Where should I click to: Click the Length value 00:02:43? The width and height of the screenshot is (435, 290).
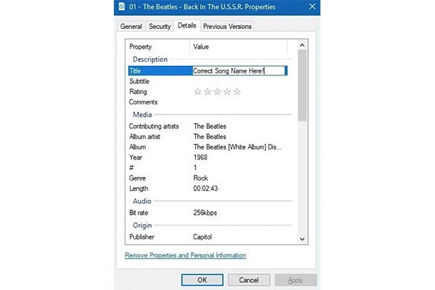[x=206, y=188]
